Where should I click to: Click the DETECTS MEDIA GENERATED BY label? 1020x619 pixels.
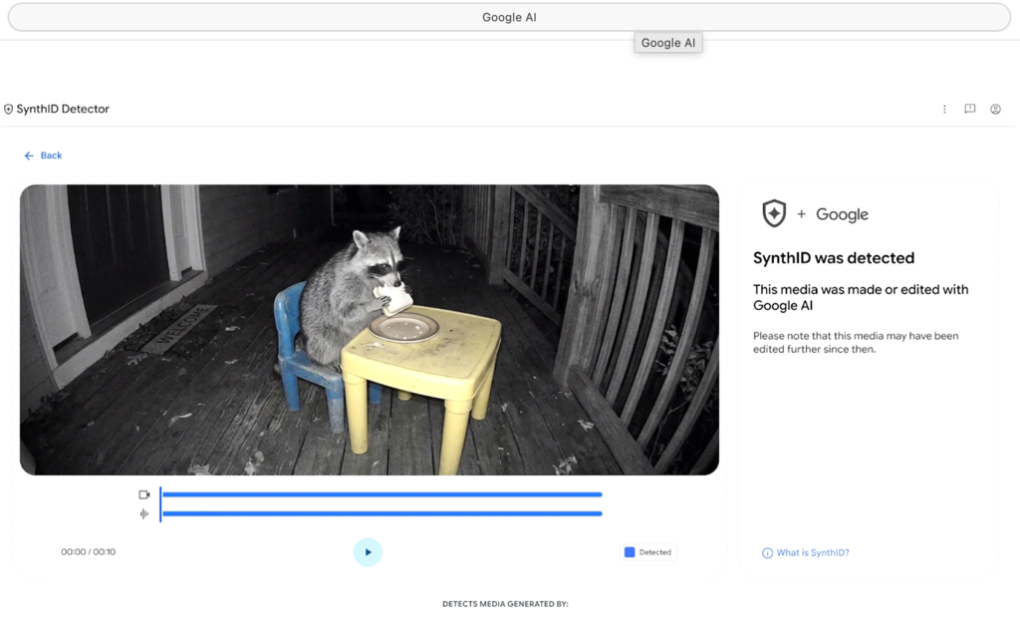[x=505, y=604]
